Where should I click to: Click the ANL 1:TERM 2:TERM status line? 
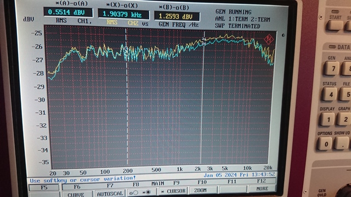tap(242, 19)
